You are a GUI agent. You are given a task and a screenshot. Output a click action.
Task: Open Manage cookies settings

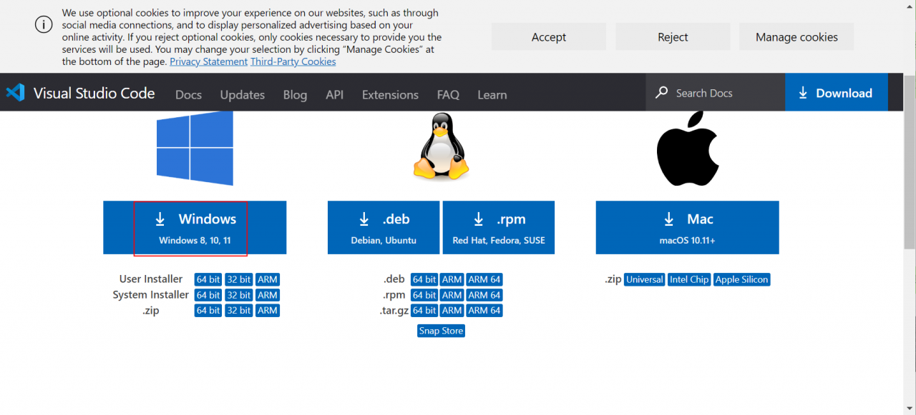(x=796, y=37)
